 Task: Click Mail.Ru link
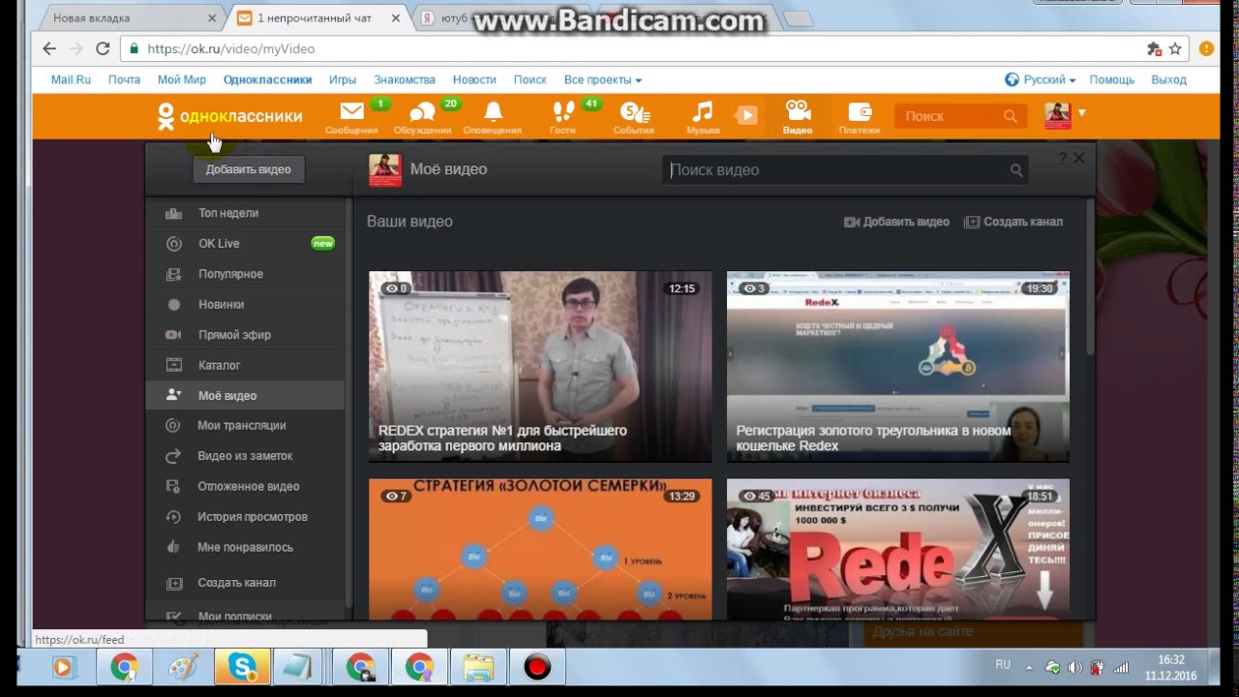tap(71, 80)
